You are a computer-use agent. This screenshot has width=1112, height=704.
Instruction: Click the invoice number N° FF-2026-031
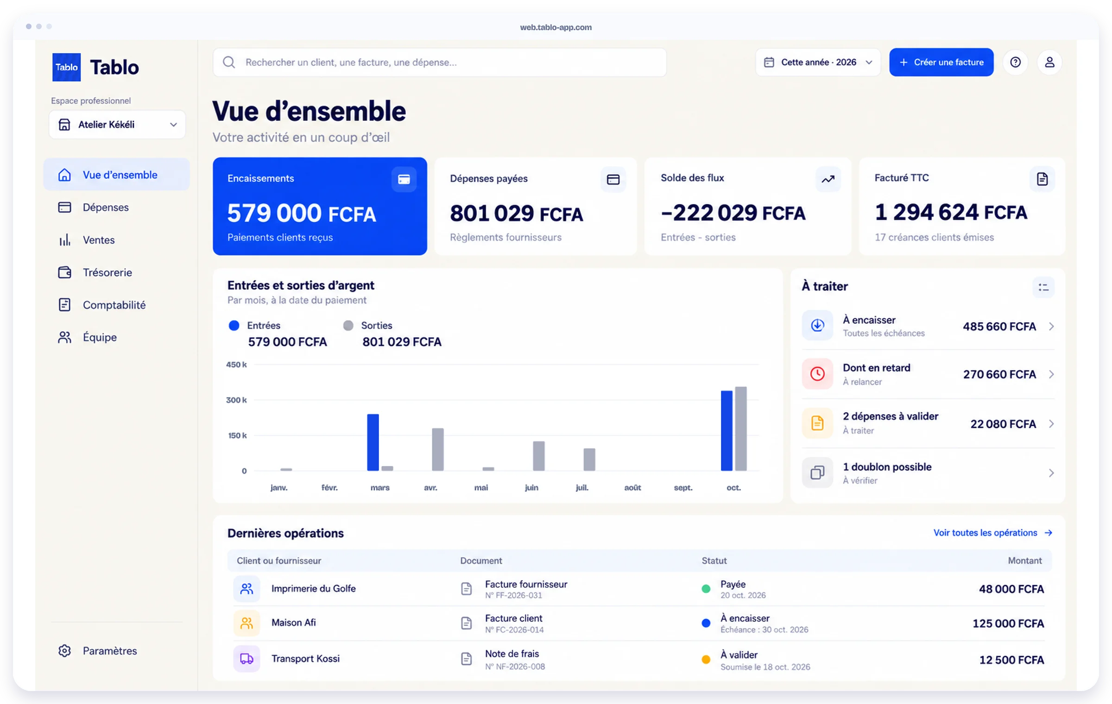click(513, 595)
